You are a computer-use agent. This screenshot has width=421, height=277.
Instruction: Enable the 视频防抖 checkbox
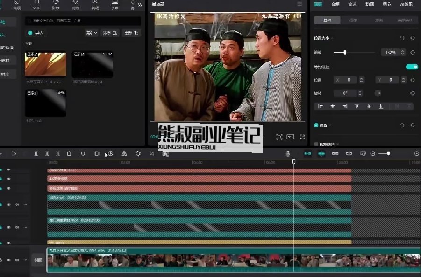tap(316, 144)
